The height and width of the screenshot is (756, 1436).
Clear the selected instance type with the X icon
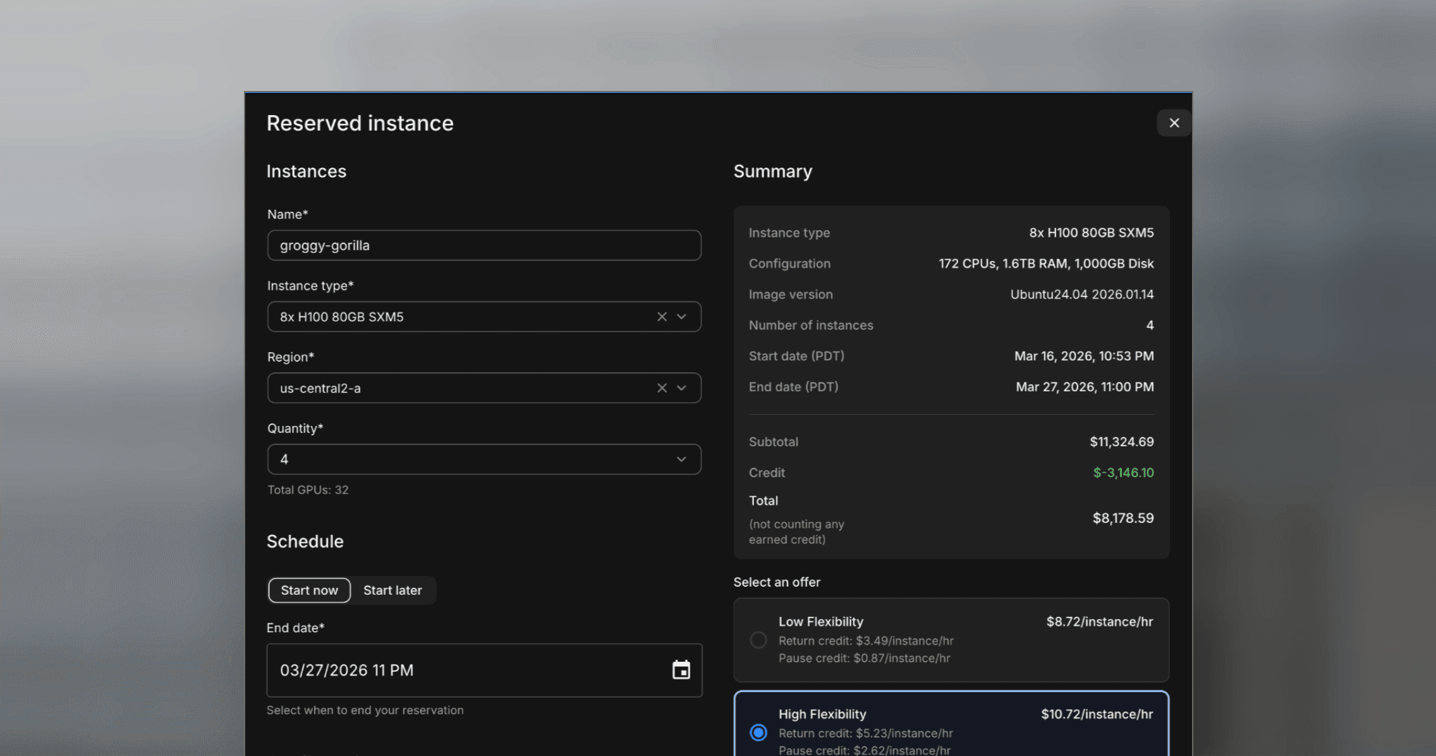[x=661, y=316]
